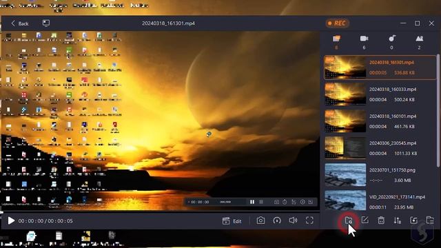Open the Edit video tool
Viewport: 441px width, 248px height.
point(232,221)
